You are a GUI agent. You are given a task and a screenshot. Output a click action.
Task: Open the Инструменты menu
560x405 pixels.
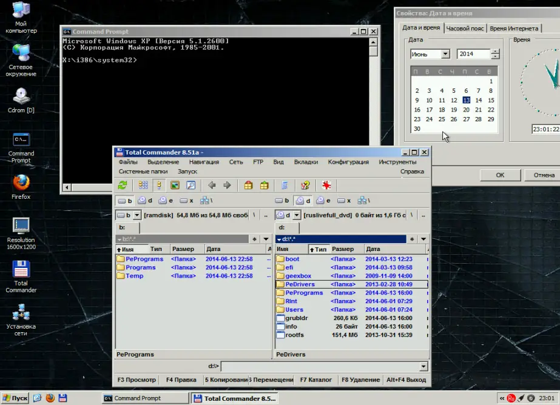pyautogui.click(x=397, y=162)
